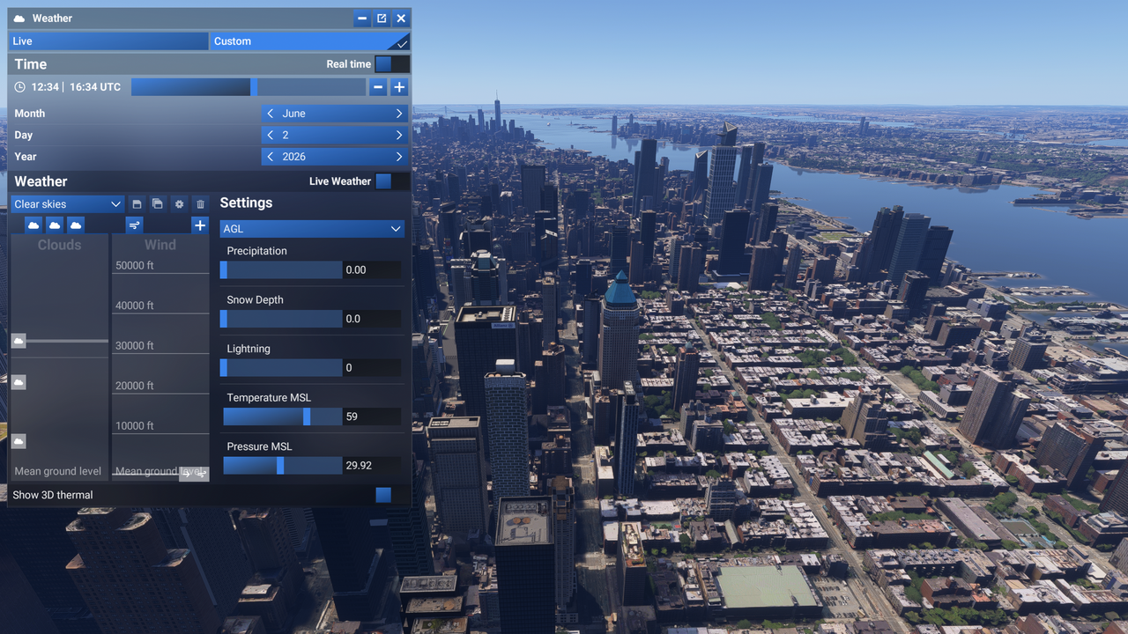Select the third cloud layer toolbar button

click(76, 225)
